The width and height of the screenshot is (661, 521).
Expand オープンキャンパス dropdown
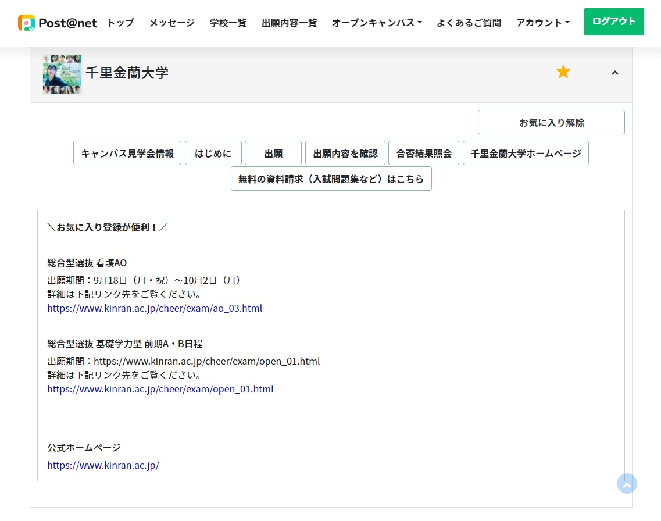pyautogui.click(x=377, y=23)
